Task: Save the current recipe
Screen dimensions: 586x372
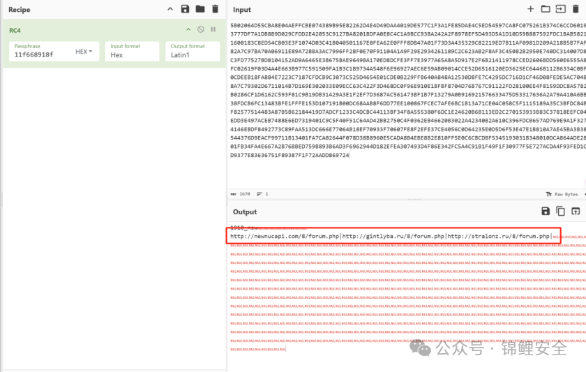Action: [x=185, y=9]
